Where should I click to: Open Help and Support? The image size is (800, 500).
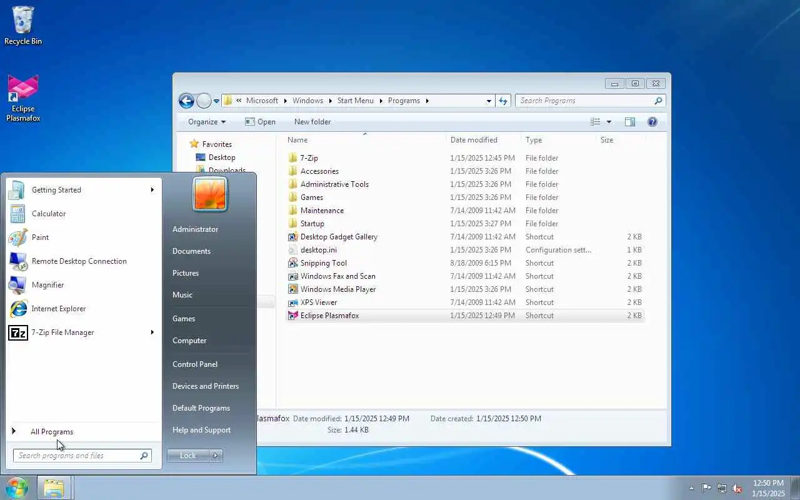(201, 430)
